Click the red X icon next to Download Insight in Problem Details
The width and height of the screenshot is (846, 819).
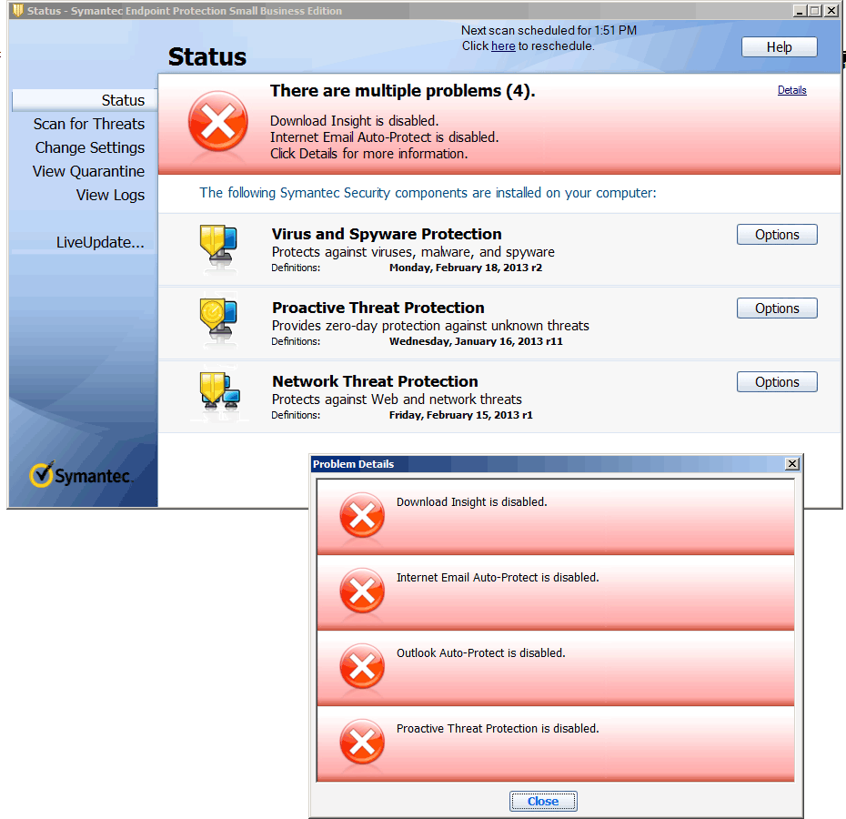pyautogui.click(x=362, y=516)
